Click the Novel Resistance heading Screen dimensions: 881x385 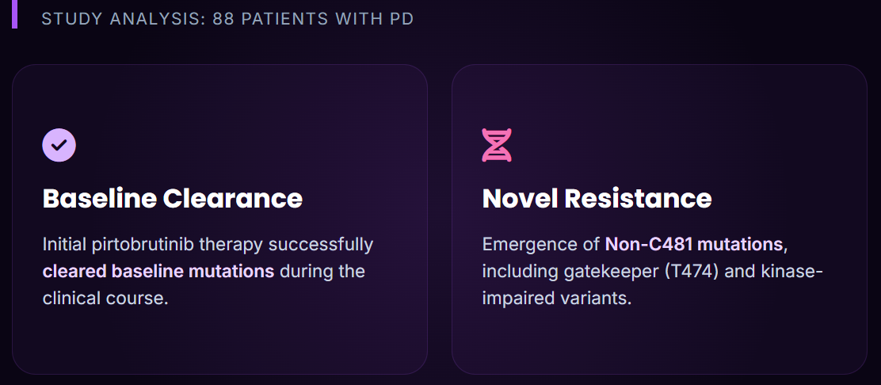[x=597, y=198]
